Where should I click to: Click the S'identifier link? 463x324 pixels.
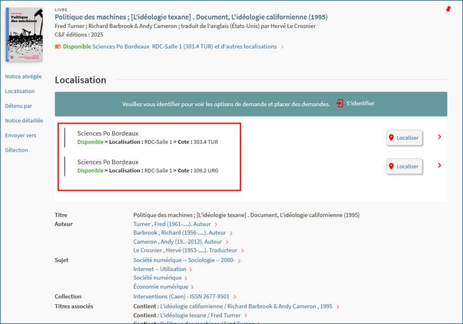coord(360,104)
